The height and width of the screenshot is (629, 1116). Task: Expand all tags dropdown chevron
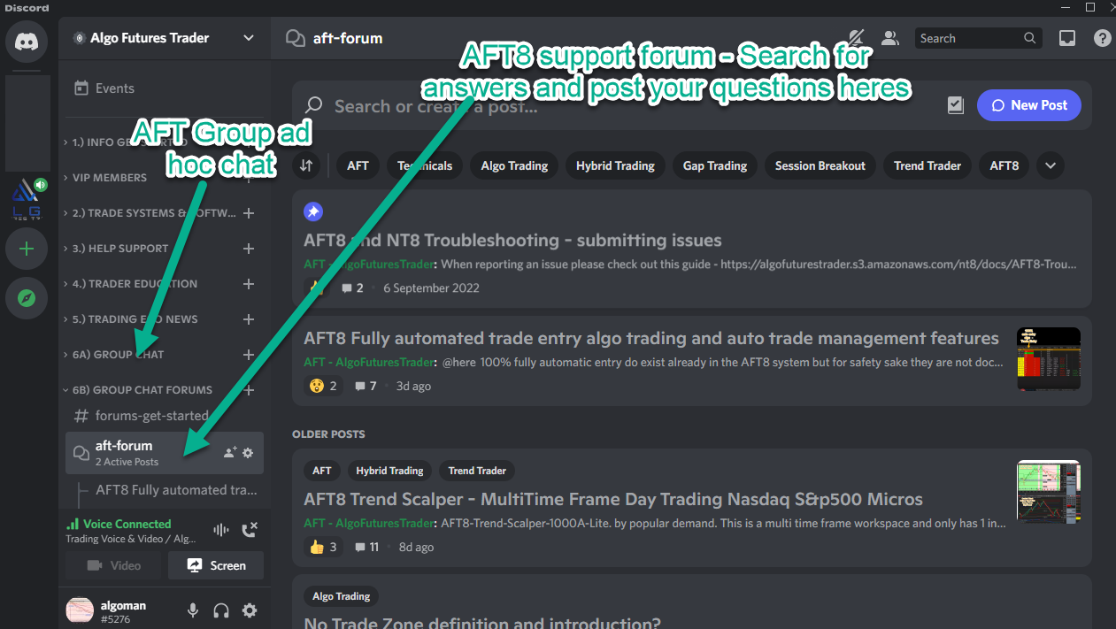coord(1051,165)
